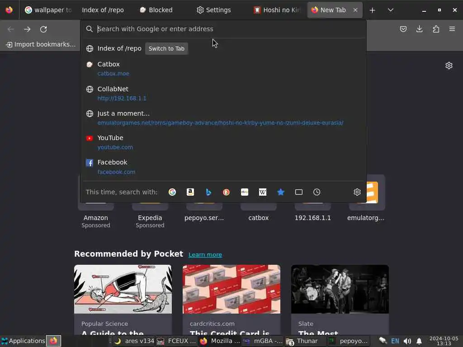The width and height of the screenshot is (463, 347).
Task: Open search settings gear in URL dropdown
Action: (x=357, y=192)
